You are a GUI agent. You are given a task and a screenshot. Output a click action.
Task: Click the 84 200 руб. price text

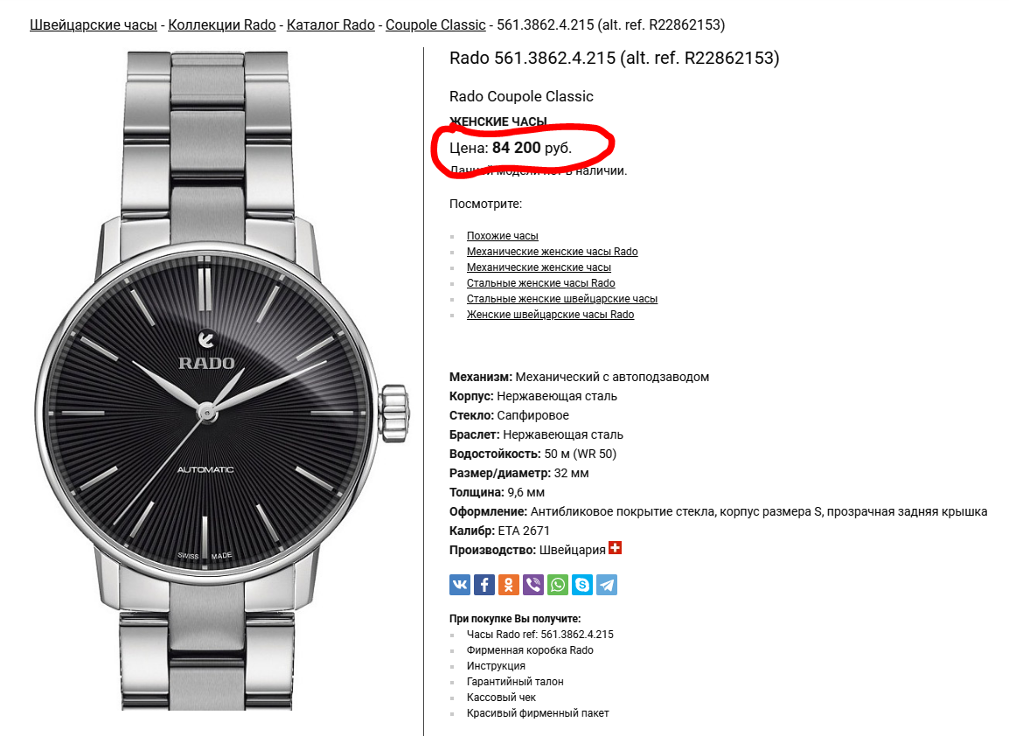(532, 148)
